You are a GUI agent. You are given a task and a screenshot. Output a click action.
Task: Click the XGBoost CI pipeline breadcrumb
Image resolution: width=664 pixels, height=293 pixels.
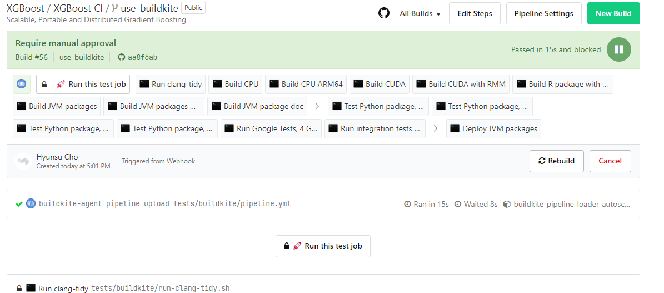pos(78,8)
